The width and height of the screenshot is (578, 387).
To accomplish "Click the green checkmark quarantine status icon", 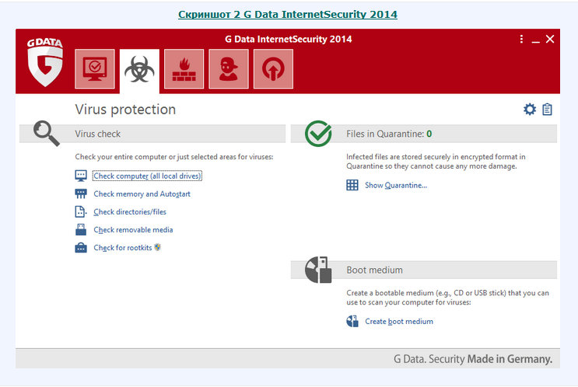I will click(318, 134).
